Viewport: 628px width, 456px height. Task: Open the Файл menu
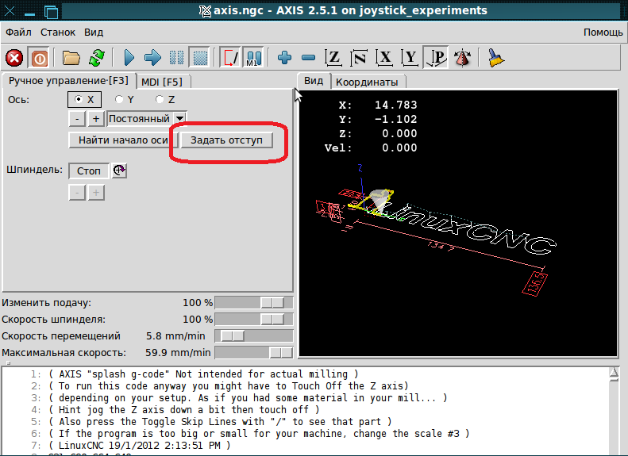pyautogui.click(x=18, y=33)
